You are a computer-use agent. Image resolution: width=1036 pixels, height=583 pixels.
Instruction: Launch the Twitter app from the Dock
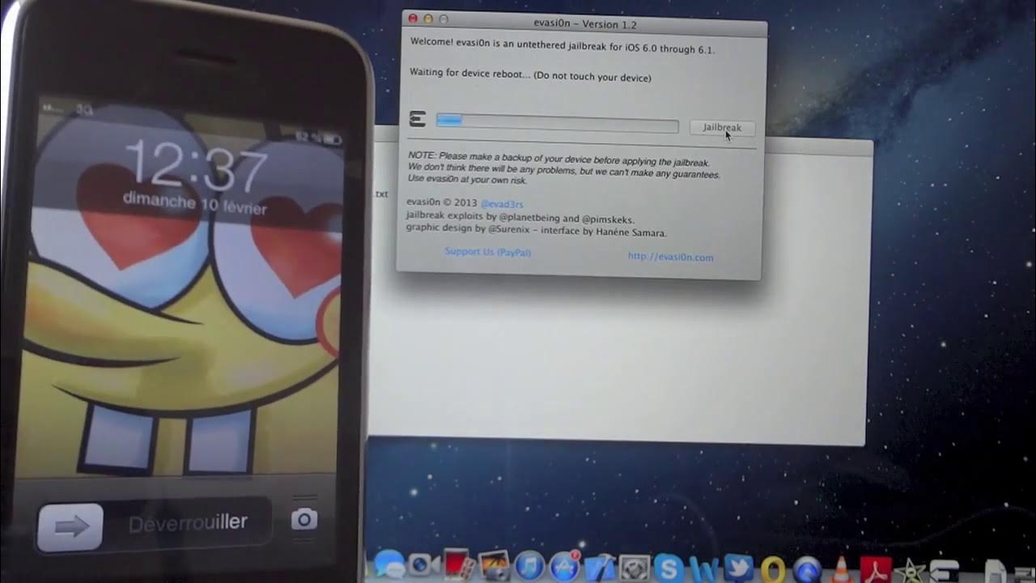coord(738,568)
